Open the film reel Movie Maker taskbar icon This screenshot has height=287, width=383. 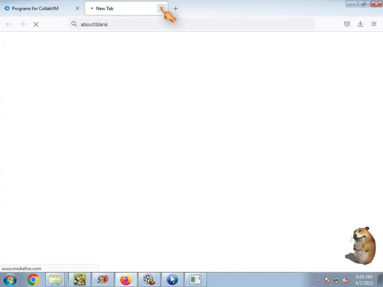[149, 280]
